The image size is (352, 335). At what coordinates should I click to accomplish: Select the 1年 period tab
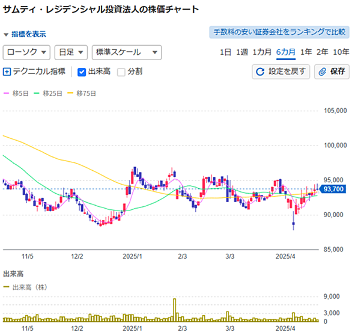[306, 52]
